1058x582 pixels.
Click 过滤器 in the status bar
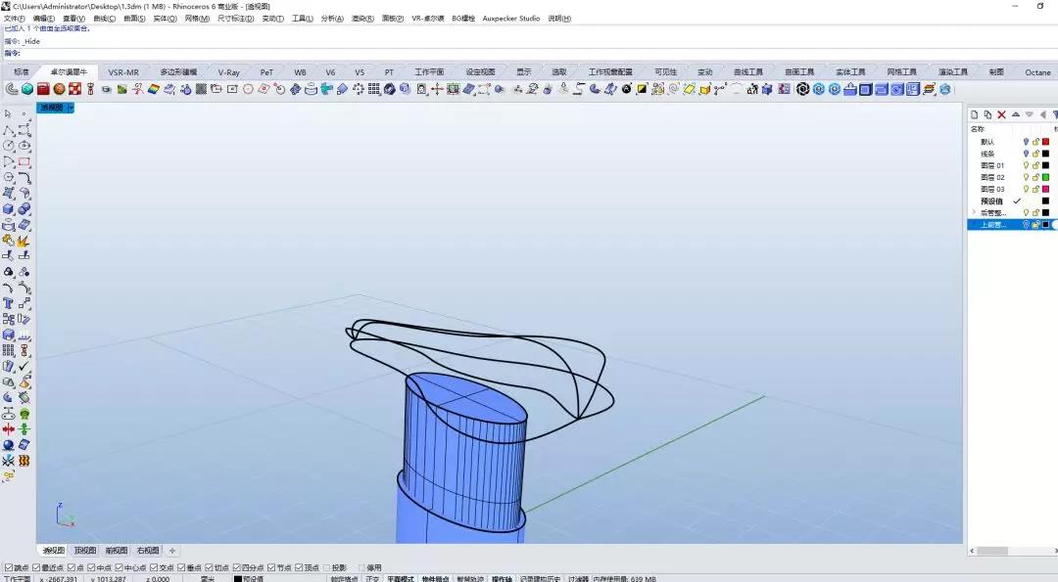(578, 579)
